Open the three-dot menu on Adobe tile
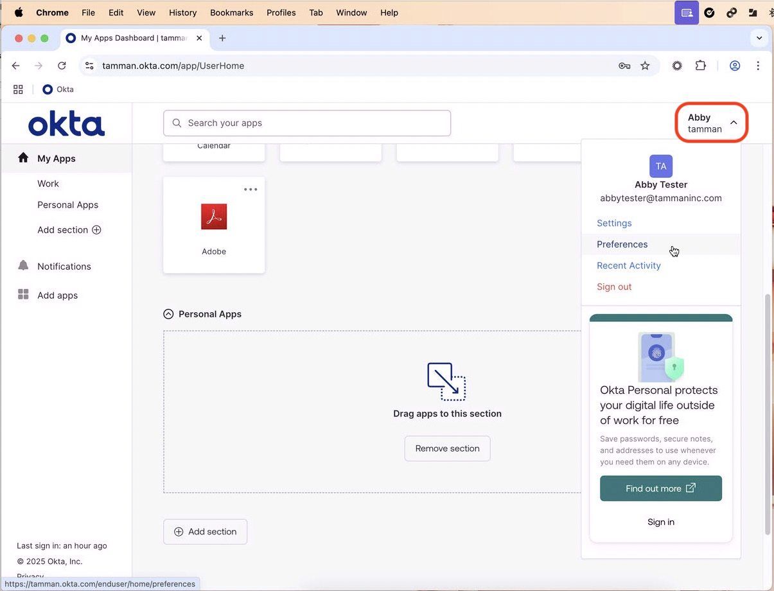Screen dimensions: 774x591 (x=251, y=190)
